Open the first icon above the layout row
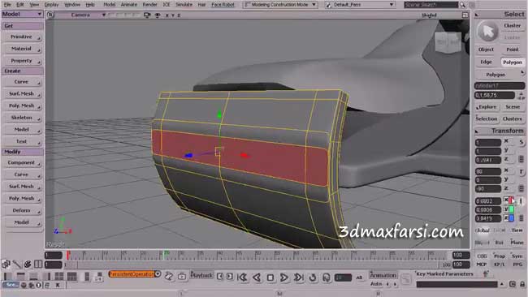This screenshot has width=528, height=297. pyautogui.click(x=6, y=265)
